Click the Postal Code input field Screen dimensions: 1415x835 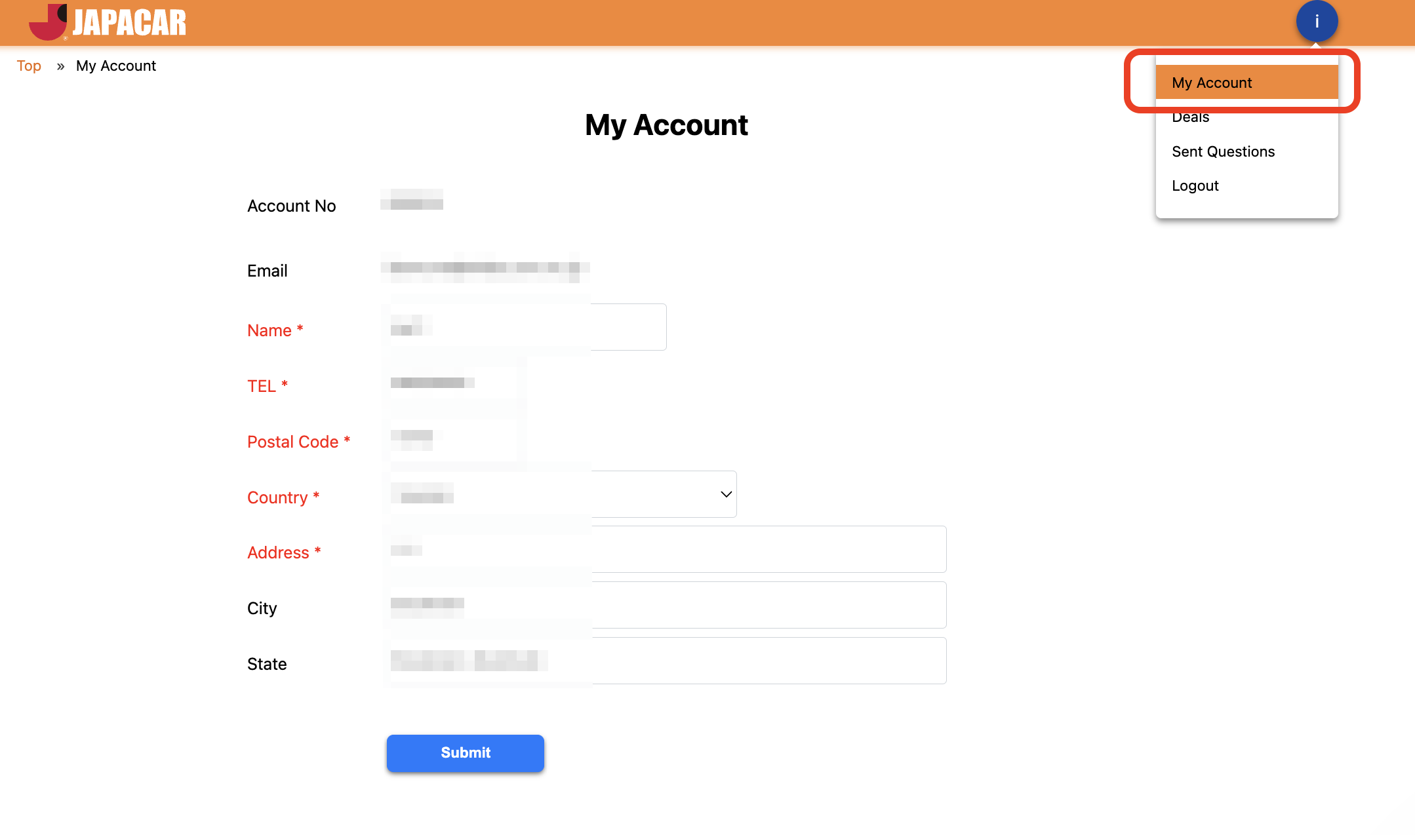click(454, 438)
